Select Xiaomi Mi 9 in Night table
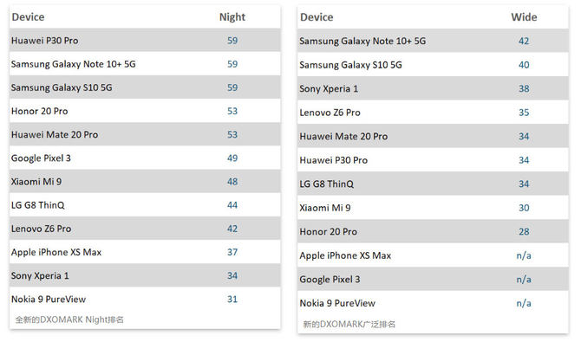The image size is (581, 342). [x=36, y=182]
